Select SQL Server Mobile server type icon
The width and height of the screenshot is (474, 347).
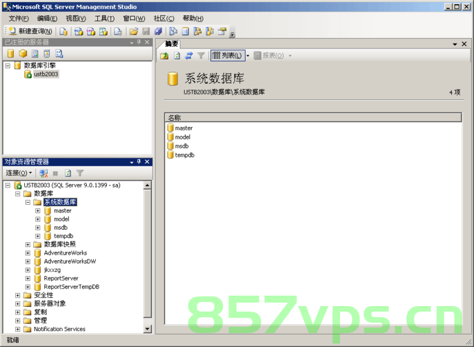47,54
